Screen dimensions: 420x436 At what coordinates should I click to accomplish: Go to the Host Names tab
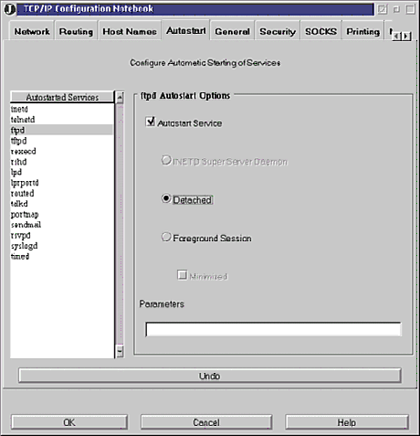click(130, 31)
